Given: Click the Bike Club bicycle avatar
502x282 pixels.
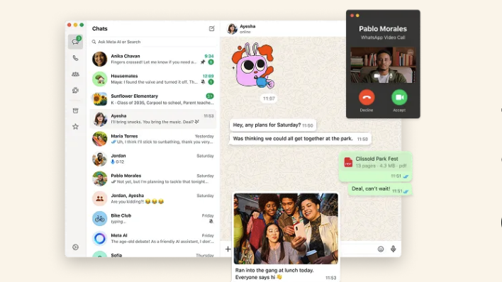Looking at the screenshot, I should pos(99,219).
